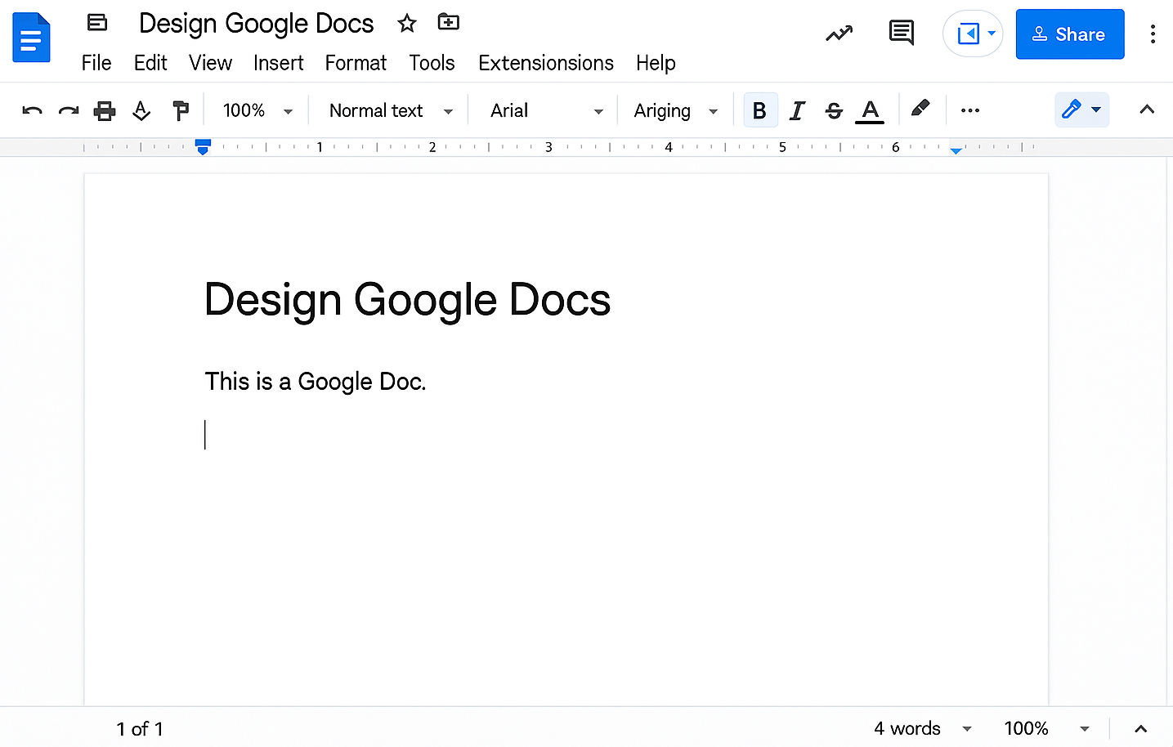
Task: Open the word count from the status bar
Action: click(x=906, y=728)
